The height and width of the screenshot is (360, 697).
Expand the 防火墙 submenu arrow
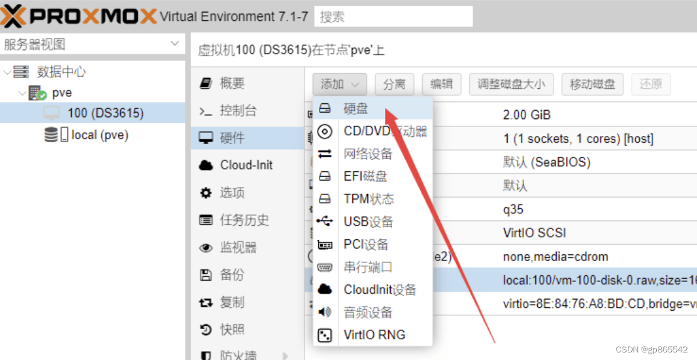point(286,356)
